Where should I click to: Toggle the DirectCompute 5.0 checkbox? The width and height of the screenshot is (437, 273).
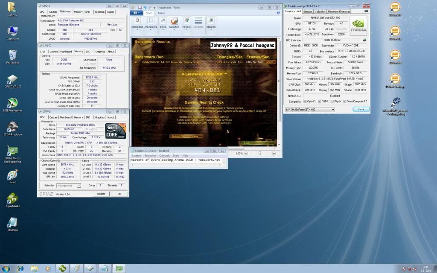[344, 102]
